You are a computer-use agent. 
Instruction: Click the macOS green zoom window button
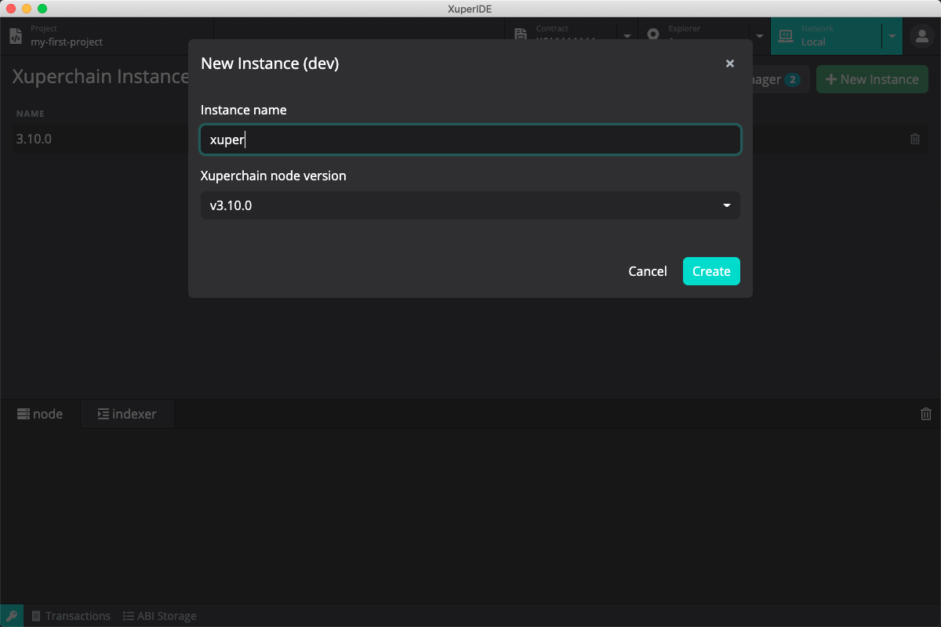click(x=42, y=9)
